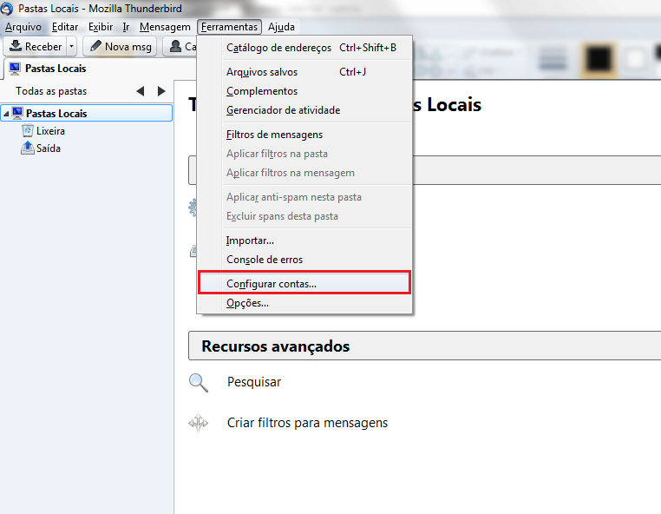Viewport: 661px width, 514px height.
Task: Open Opções... from the menu
Action: click(x=304, y=303)
